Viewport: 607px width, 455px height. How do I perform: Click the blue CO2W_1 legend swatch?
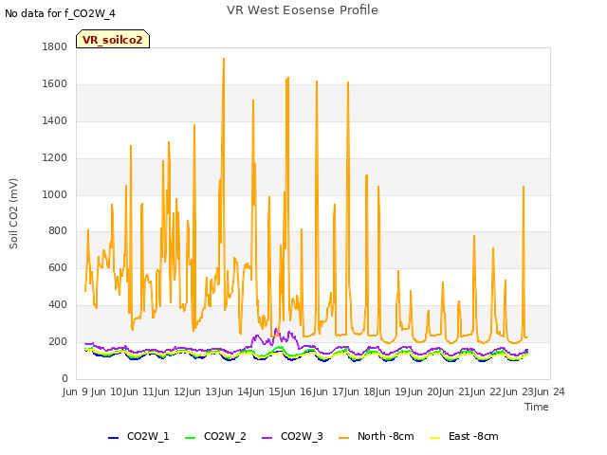113,438
